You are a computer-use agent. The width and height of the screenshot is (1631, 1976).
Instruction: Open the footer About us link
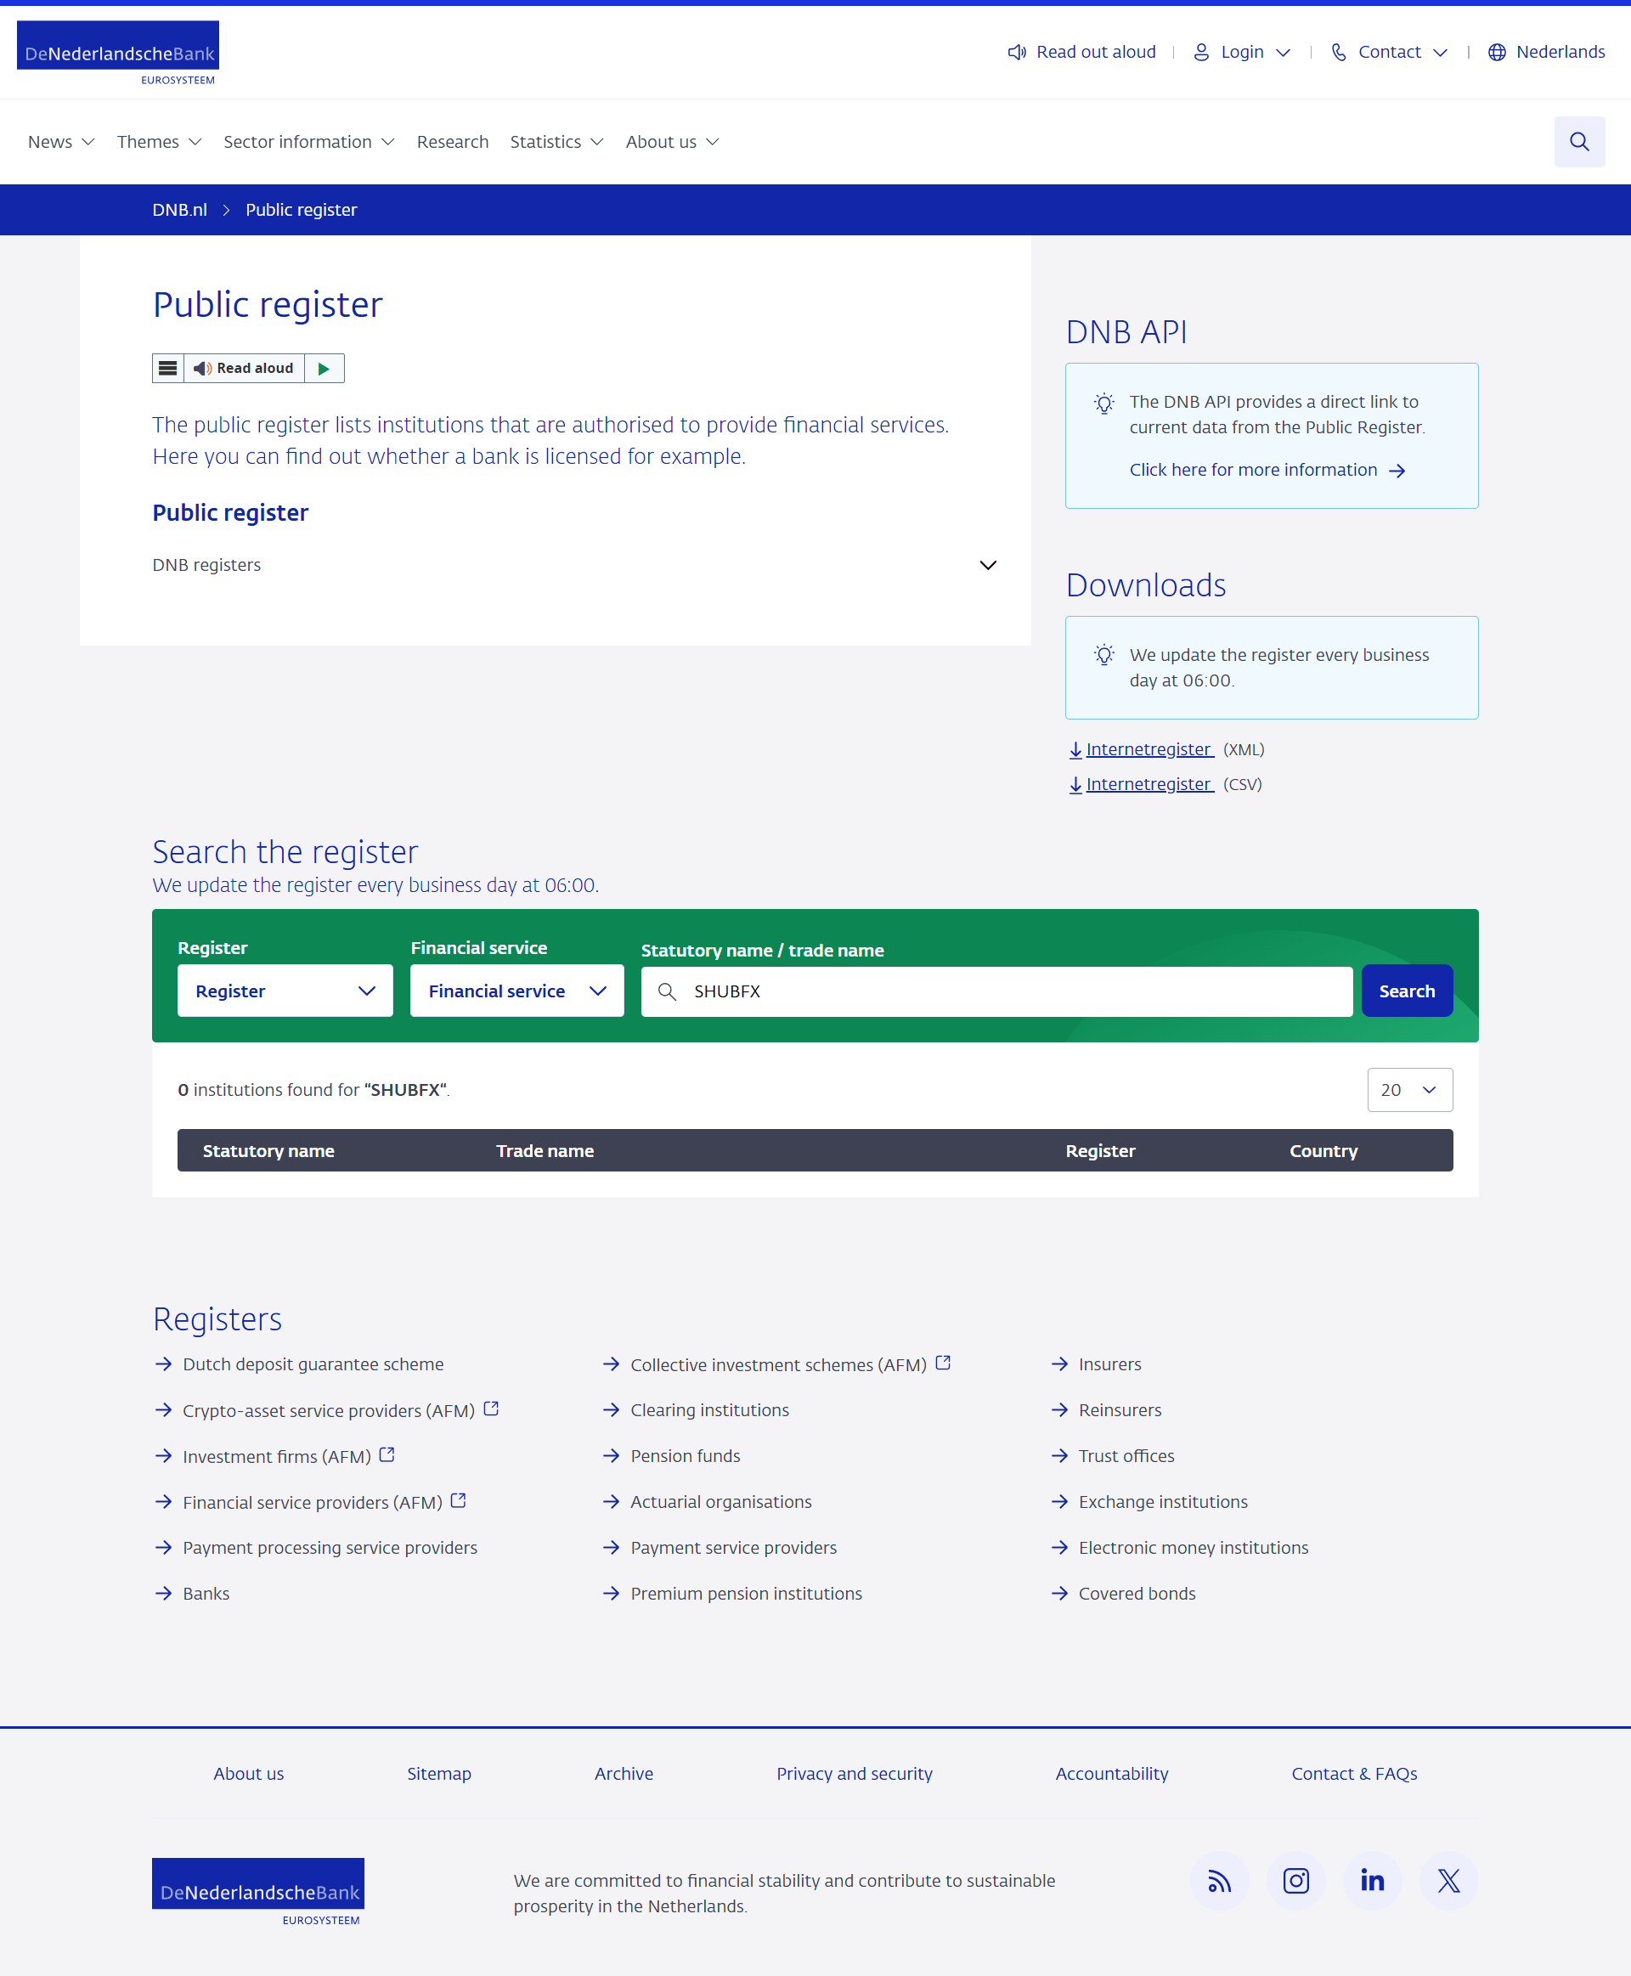click(248, 1773)
